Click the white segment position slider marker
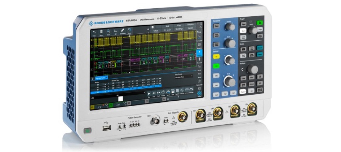The width and height of the screenshot is (341, 152). [x=121, y=99]
